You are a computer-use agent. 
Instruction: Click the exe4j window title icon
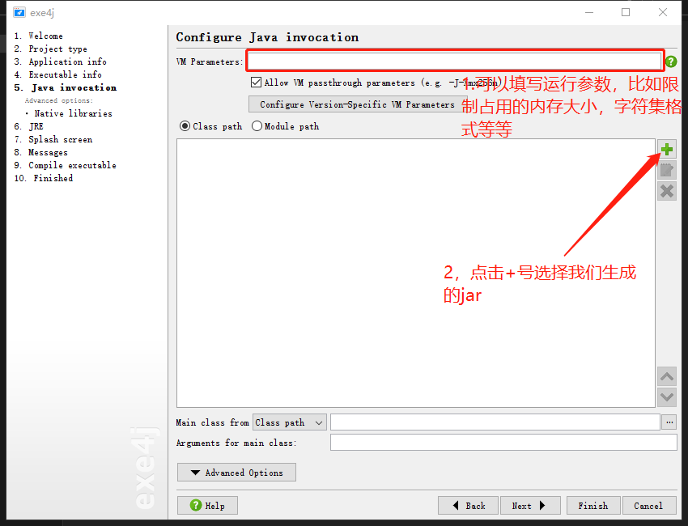[x=19, y=13]
